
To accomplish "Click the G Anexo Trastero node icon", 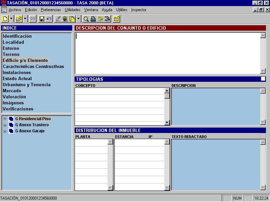I will [11, 125].
